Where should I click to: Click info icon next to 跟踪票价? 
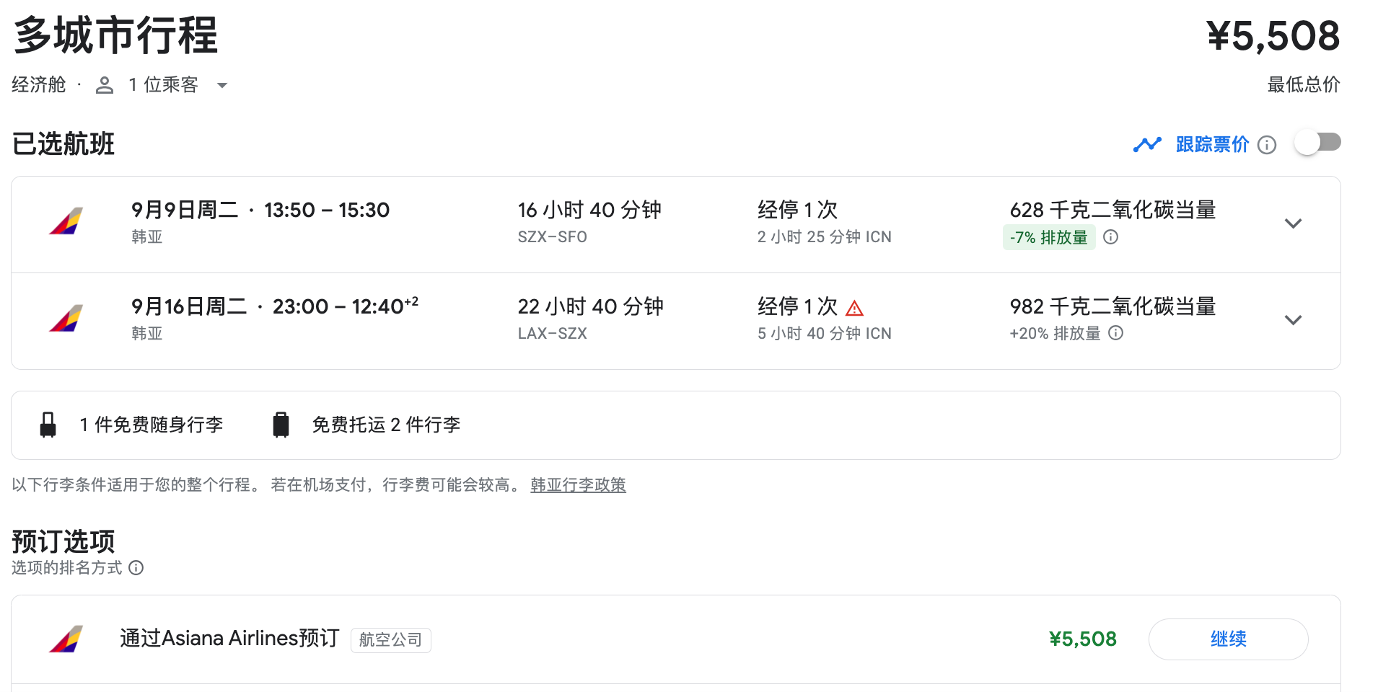point(1267,145)
